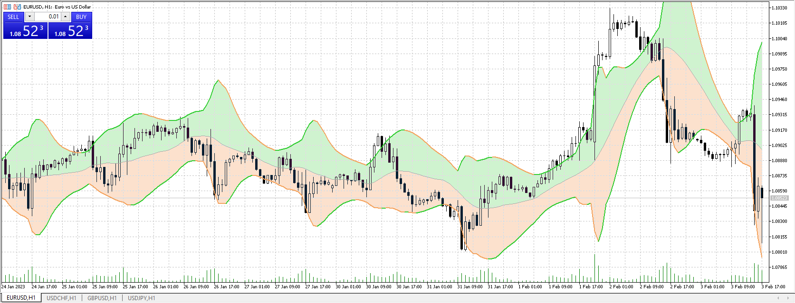
Task: Click the 1 Feb 17:00 time axis label
Action: [x=591, y=287]
